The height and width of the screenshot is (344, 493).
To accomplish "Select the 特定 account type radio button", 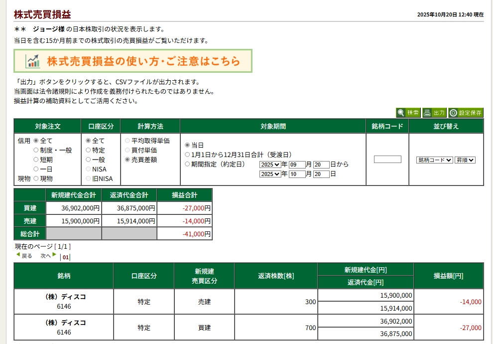I will click(89, 150).
